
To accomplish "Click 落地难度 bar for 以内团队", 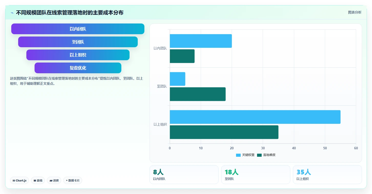I will (182, 56).
